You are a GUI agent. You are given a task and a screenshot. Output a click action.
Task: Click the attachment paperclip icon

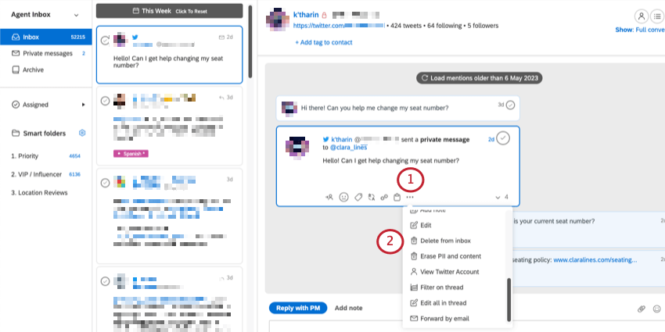(642, 309)
